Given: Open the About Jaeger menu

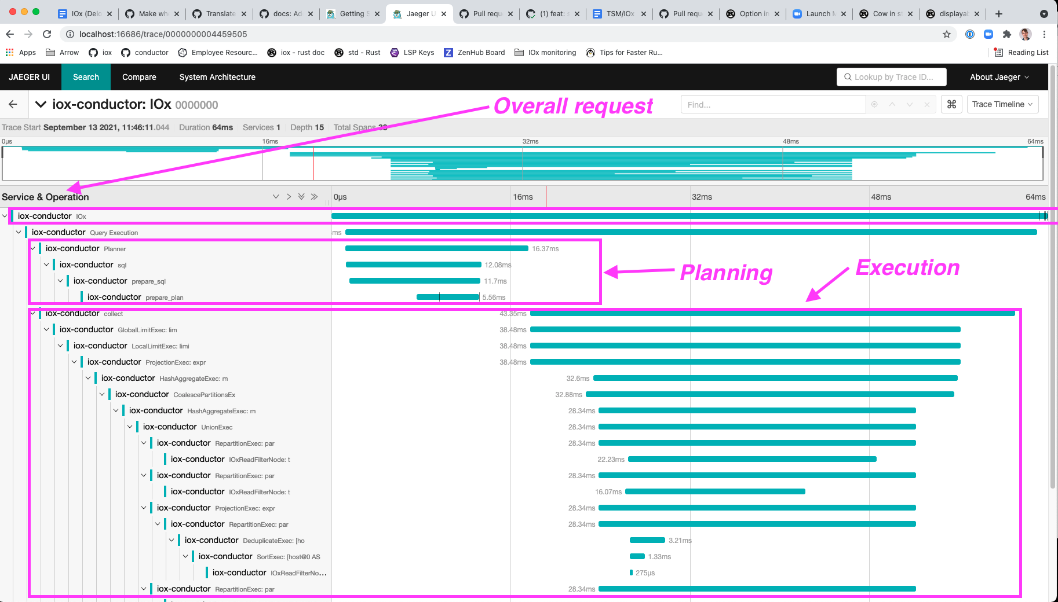Looking at the screenshot, I should (999, 77).
